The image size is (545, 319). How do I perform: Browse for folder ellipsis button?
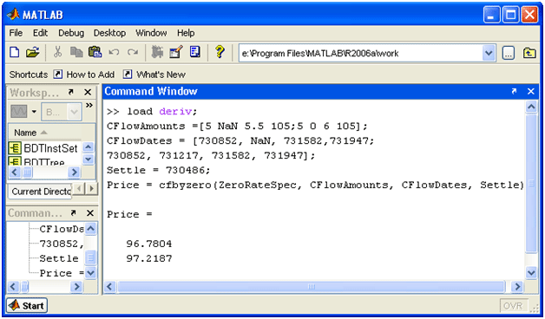(x=509, y=54)
